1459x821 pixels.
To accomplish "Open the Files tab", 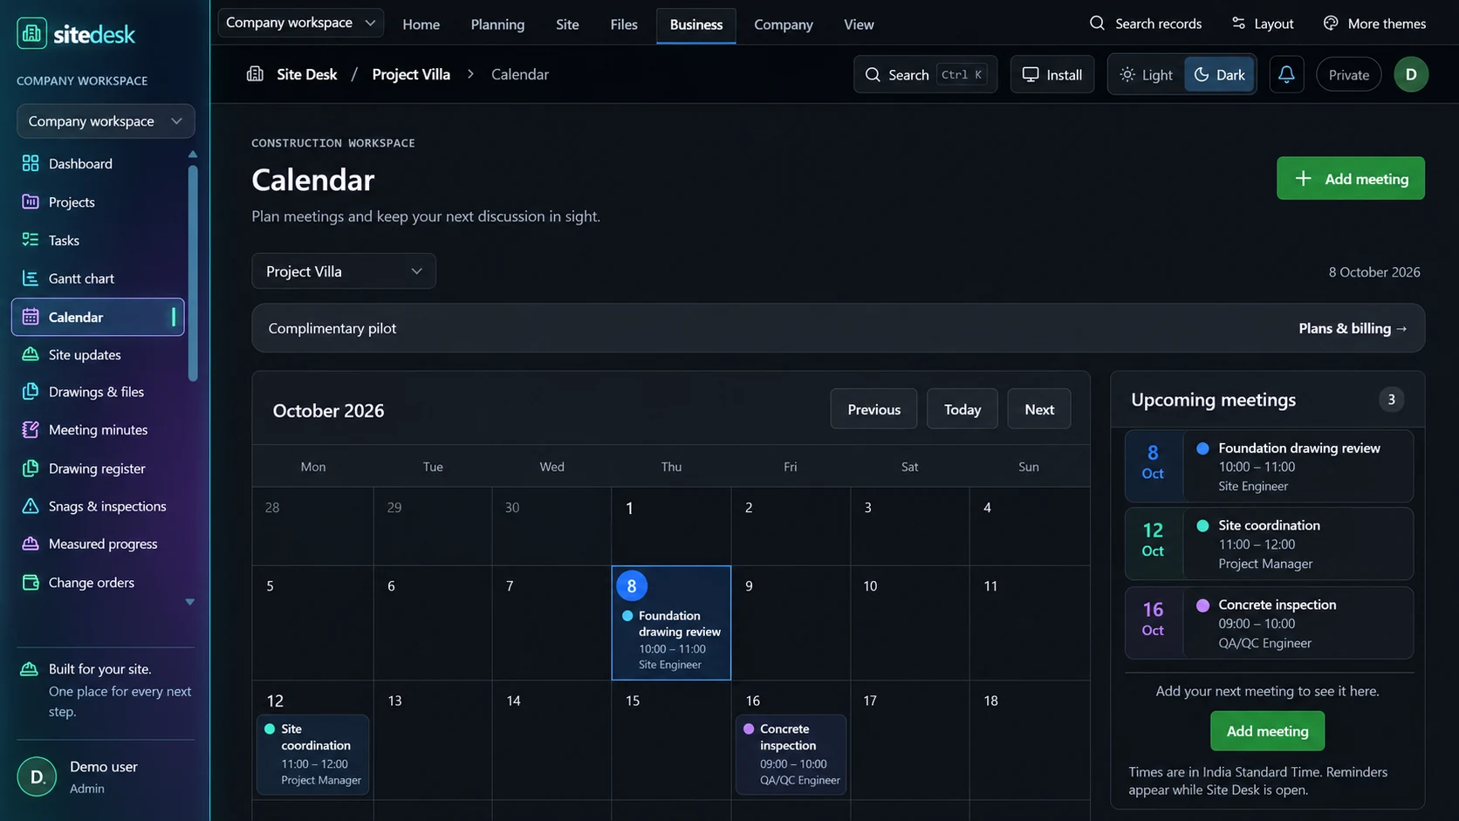I will click(623, 24).
